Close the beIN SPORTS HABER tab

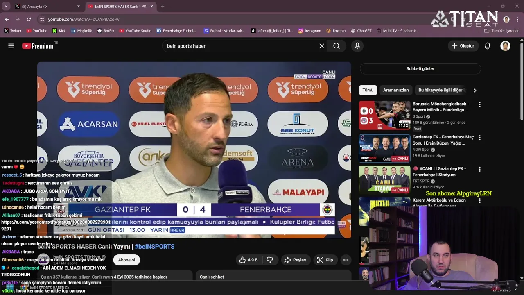152,6
